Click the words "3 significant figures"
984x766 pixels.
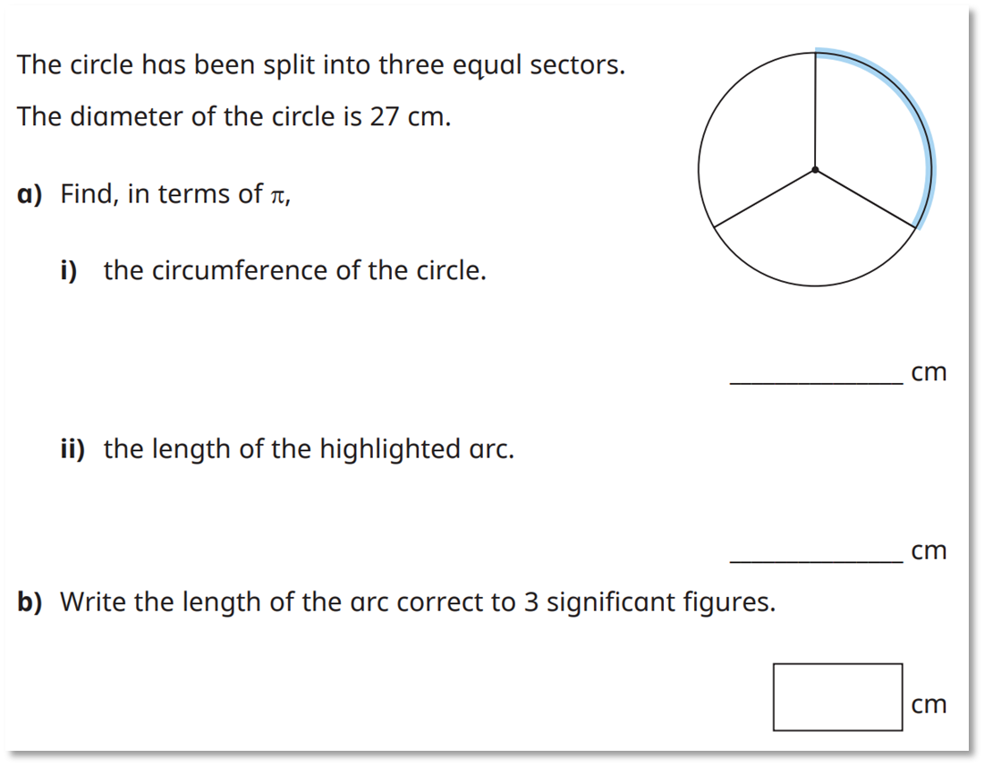click(649, 602)
